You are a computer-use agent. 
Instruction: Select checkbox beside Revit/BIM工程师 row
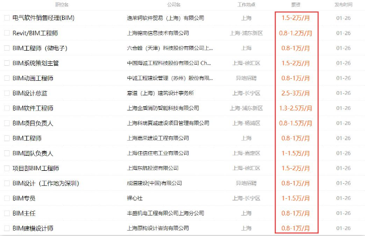click(7, 33)
